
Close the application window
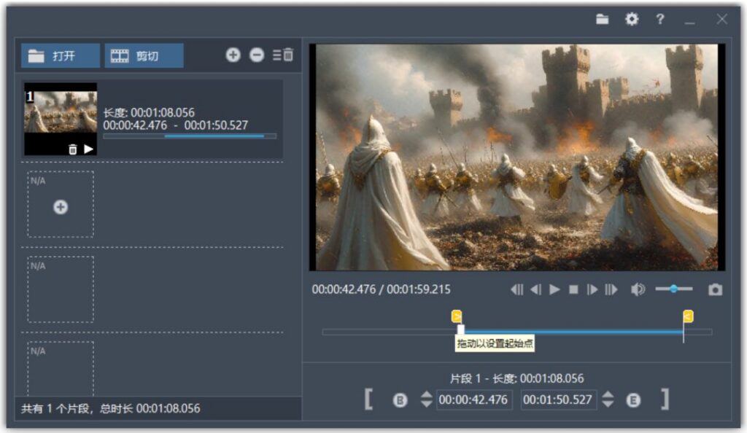[721, 19]
